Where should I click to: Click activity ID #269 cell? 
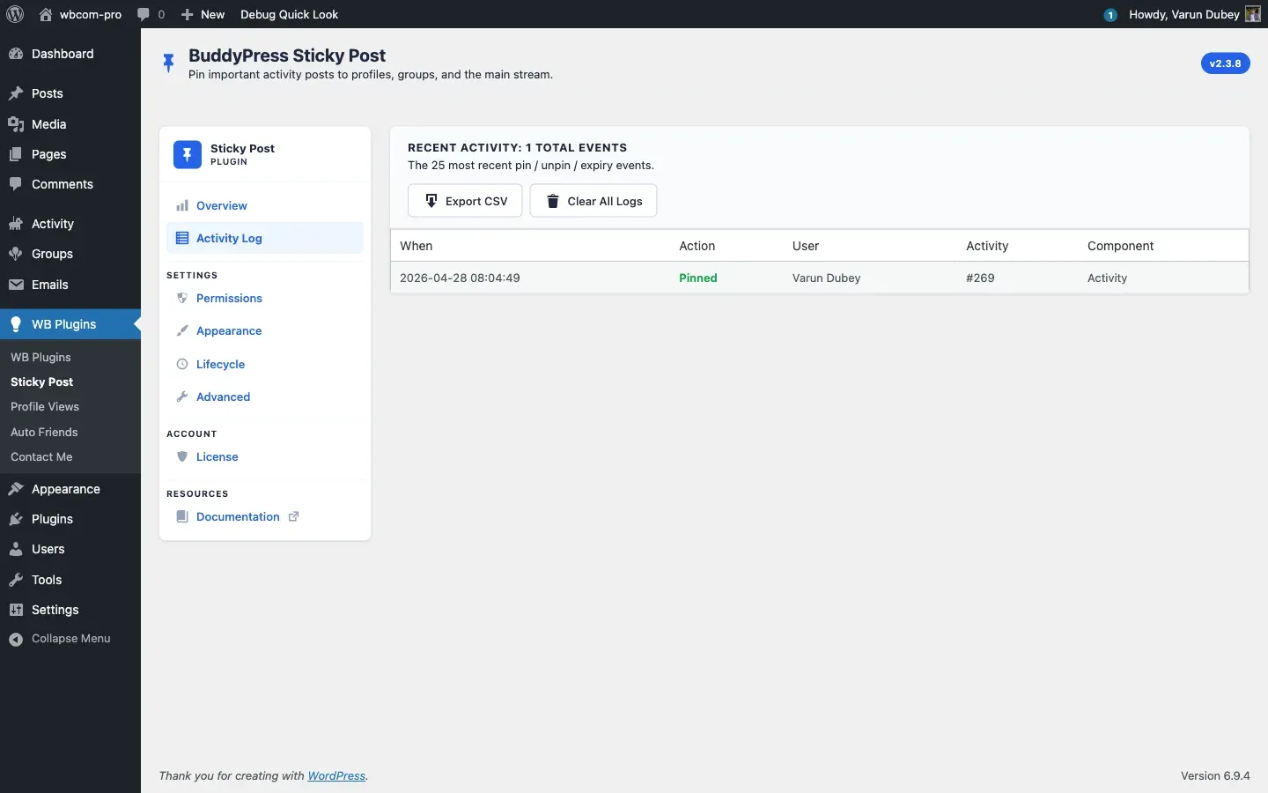tap(980, 278)
